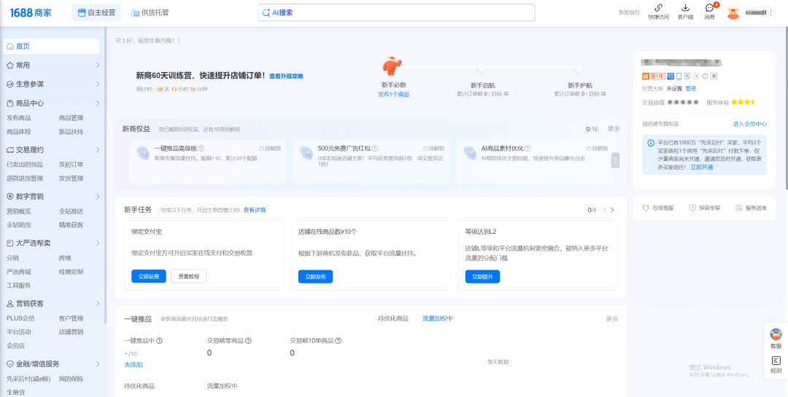
Task: Click the info icon in 先采后付 notice
Action: 651,143
